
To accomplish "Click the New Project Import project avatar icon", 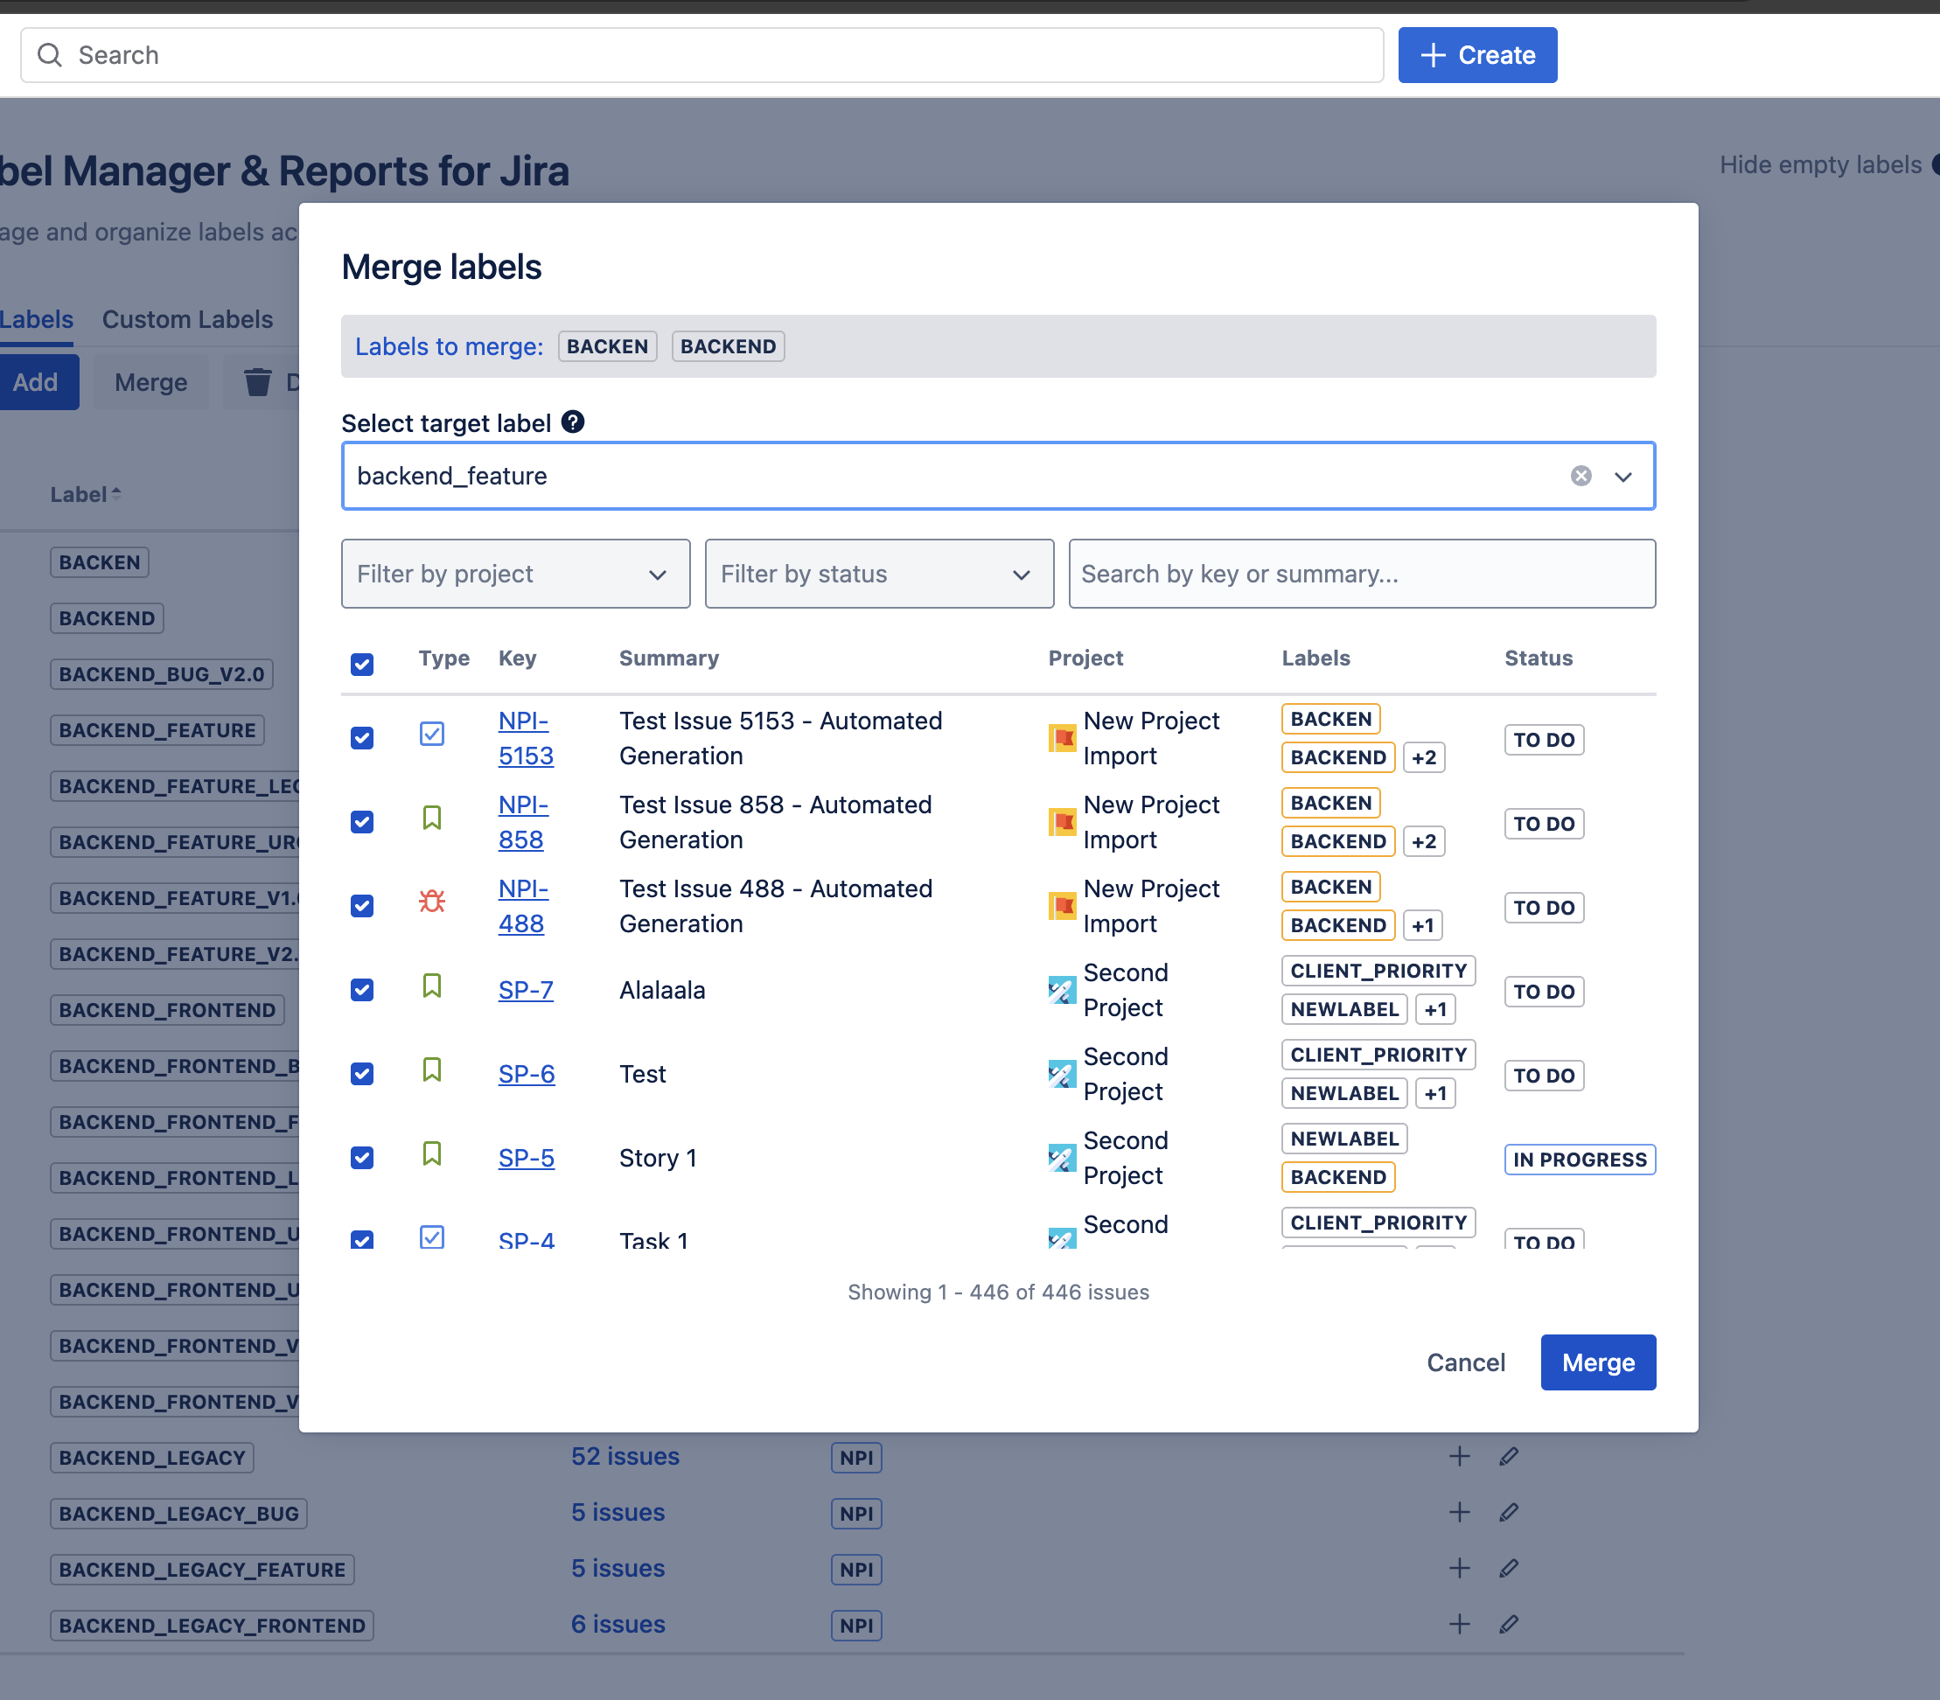I will click(1062, 738).
